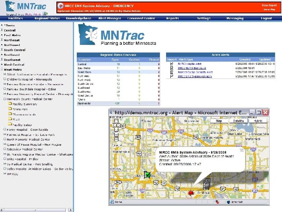Pan the alert map down

click(x=116, y=129)
